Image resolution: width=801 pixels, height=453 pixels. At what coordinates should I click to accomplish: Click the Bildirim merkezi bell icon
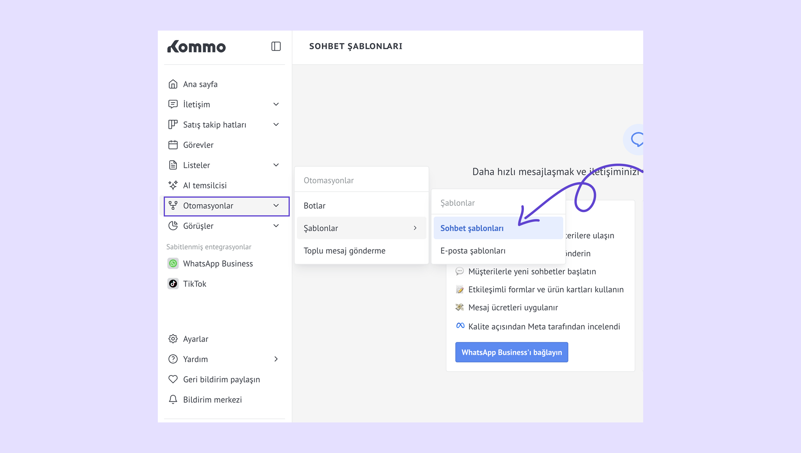173,399
